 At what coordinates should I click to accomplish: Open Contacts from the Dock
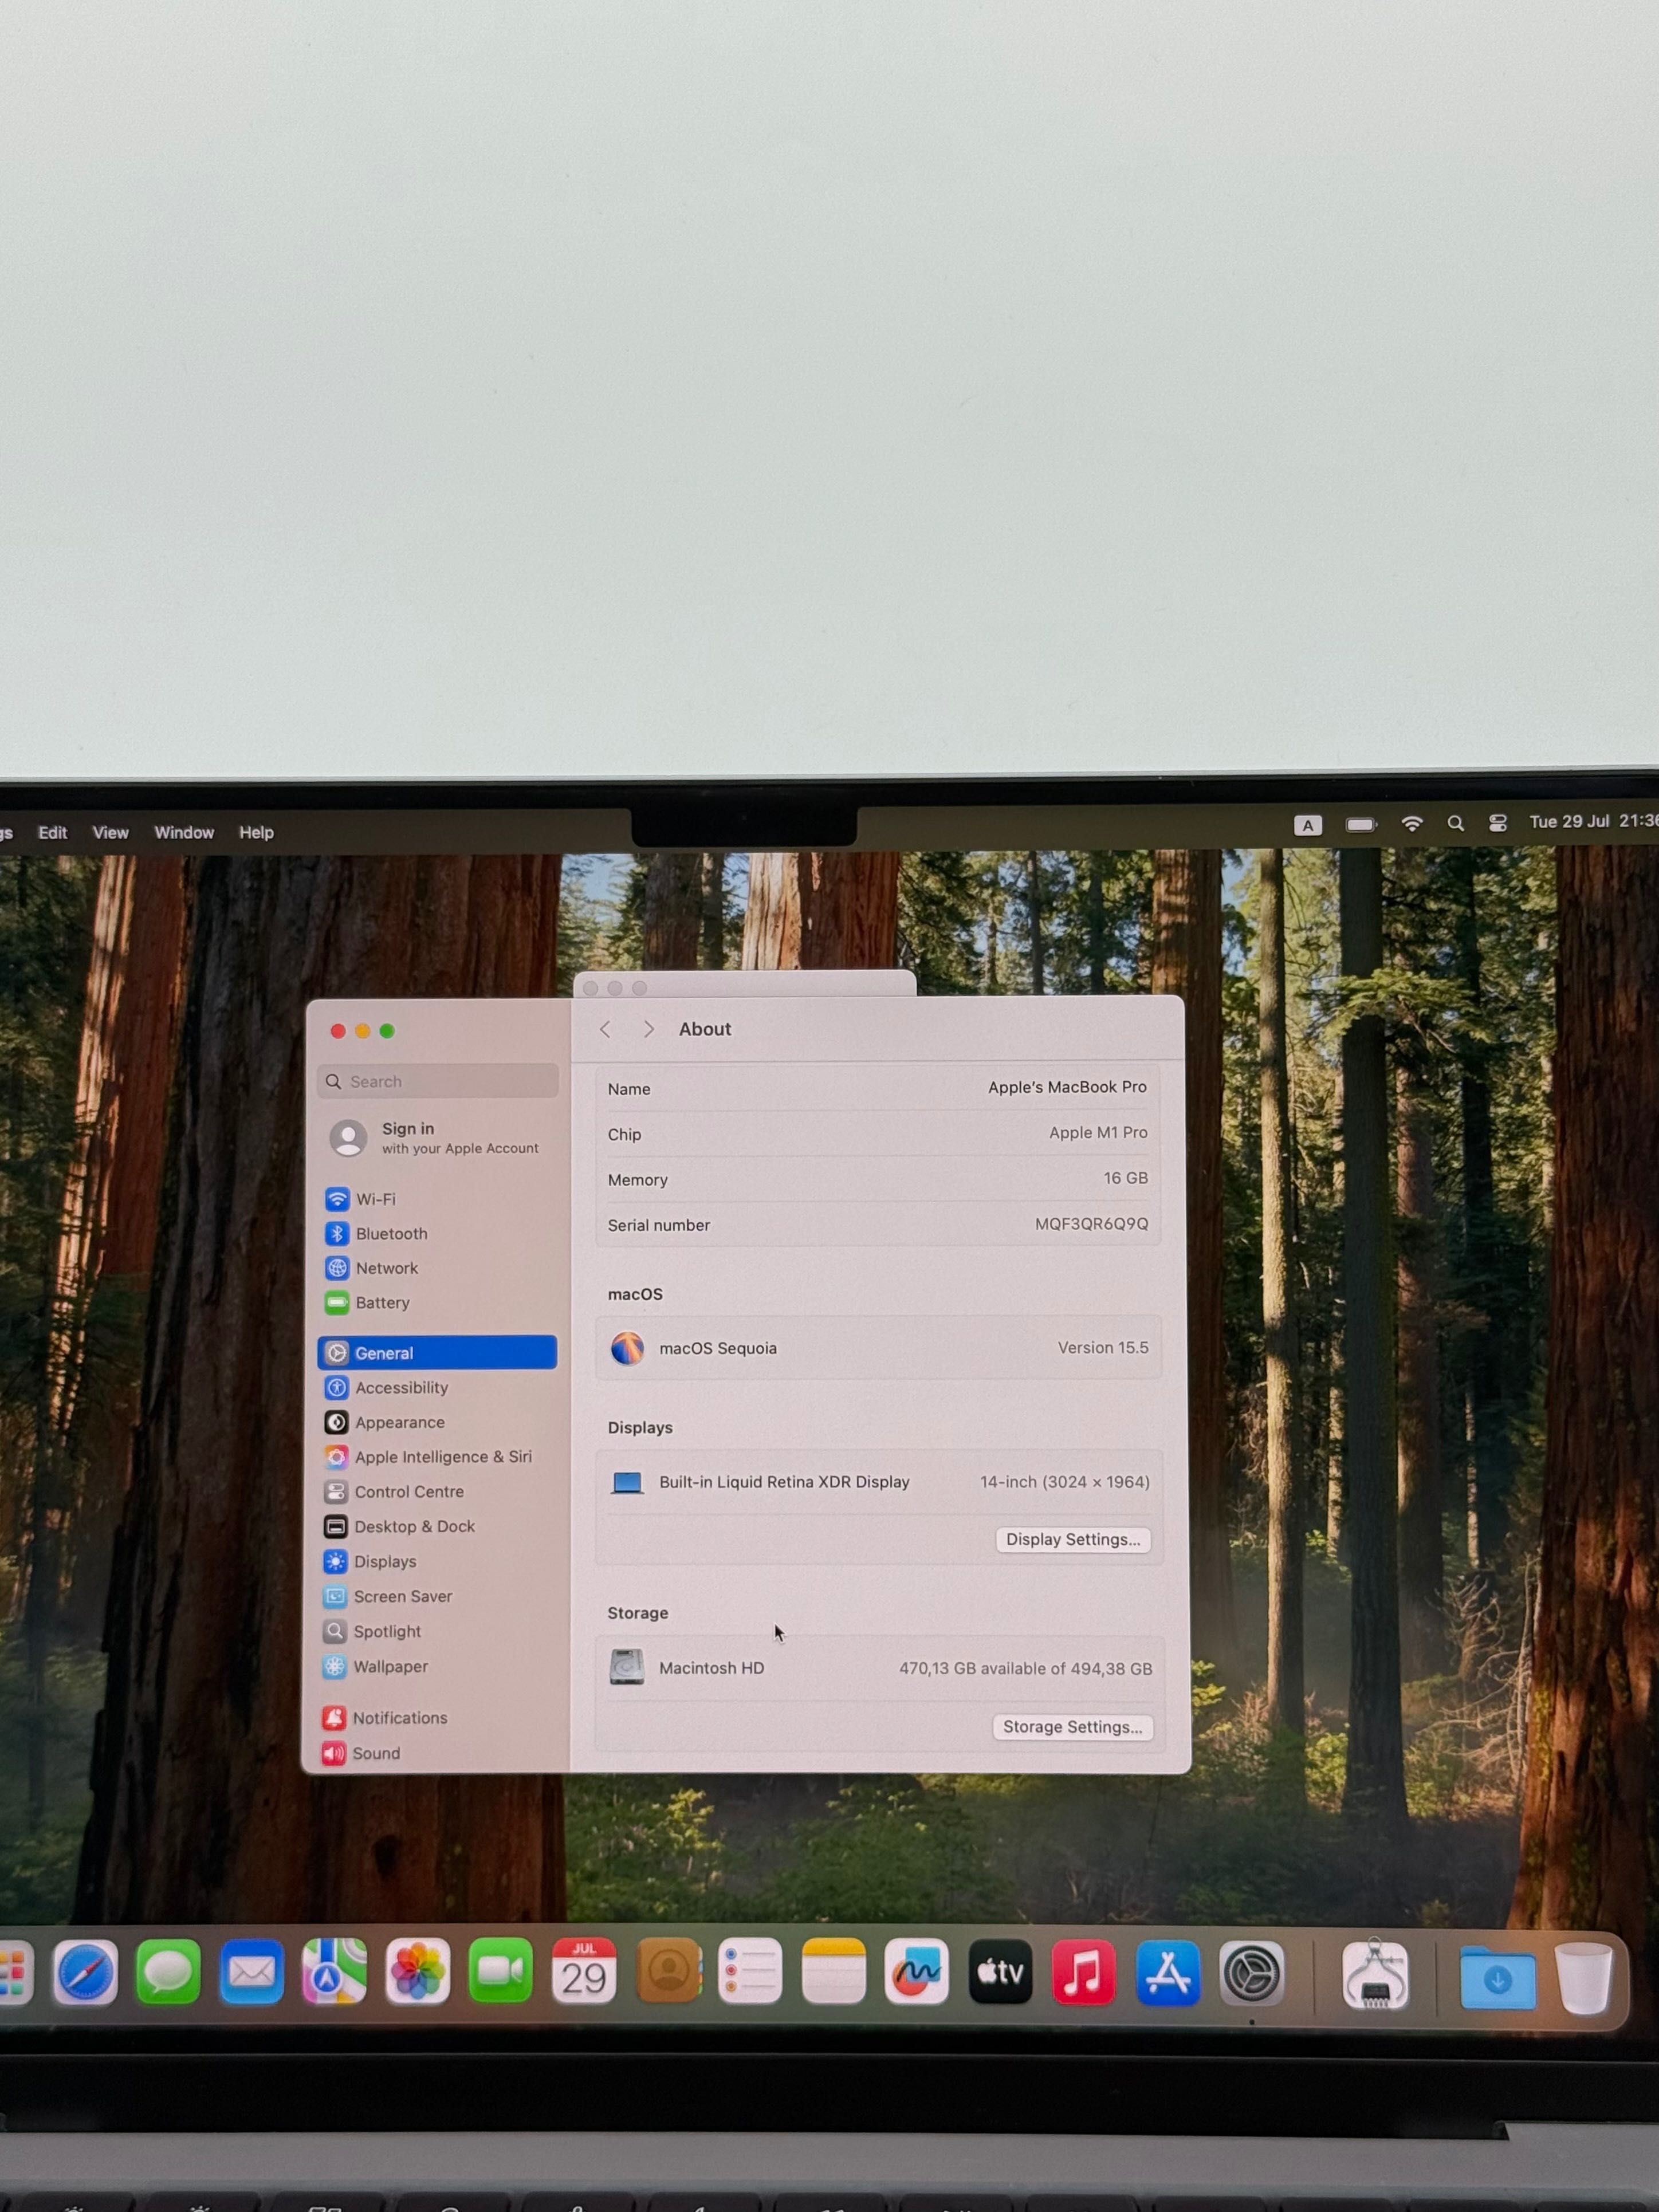click(668, 1972)
